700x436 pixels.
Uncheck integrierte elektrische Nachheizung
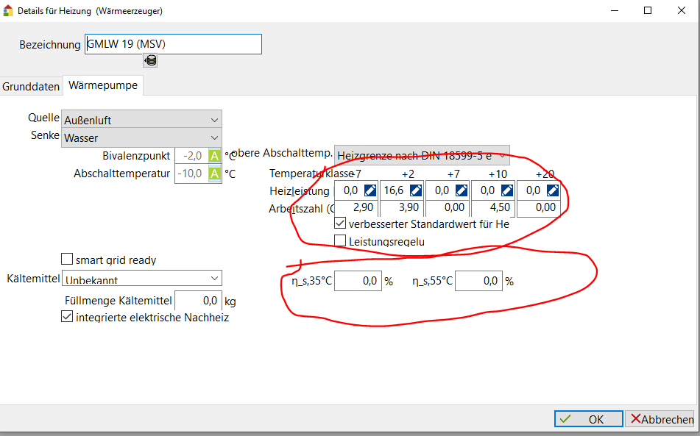coord(67,318)
